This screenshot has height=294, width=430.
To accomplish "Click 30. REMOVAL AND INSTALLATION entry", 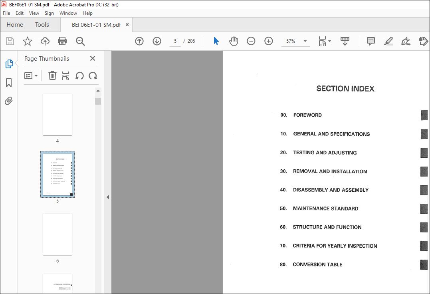I will 323,171.
